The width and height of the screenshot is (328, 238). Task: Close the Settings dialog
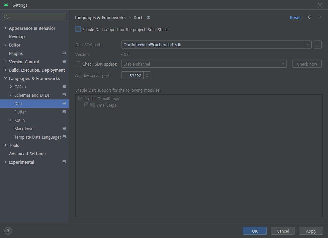[x=320, y=5]
